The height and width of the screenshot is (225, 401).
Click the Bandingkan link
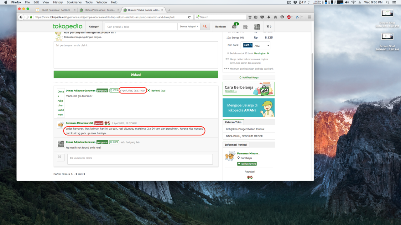tap(262, 53)
